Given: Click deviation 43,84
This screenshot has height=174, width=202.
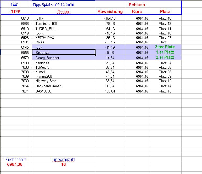Looking at the screenshot, I should coord(110,72).
